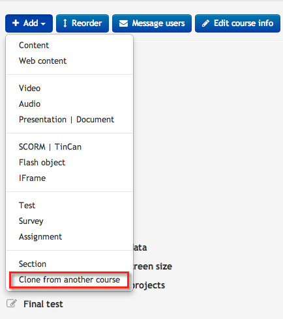The height and width of the screenshot is (319, 283).
Task: Click the Reorder arrows icon
Action: (65, 23)
